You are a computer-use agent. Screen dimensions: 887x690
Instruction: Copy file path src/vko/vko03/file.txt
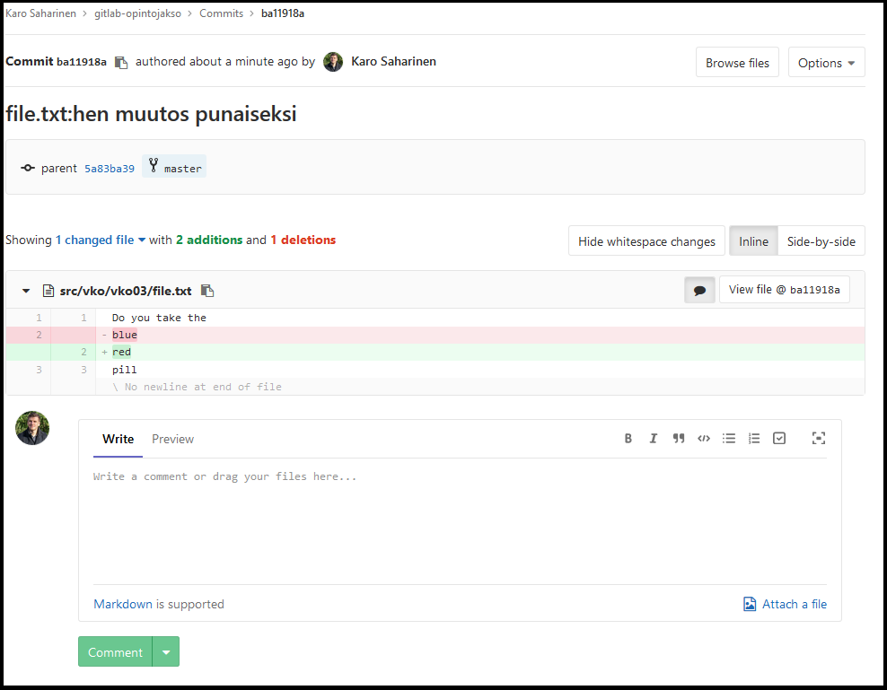207,291
